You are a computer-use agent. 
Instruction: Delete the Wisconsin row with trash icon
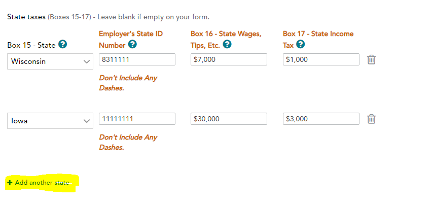click(371, 59)
